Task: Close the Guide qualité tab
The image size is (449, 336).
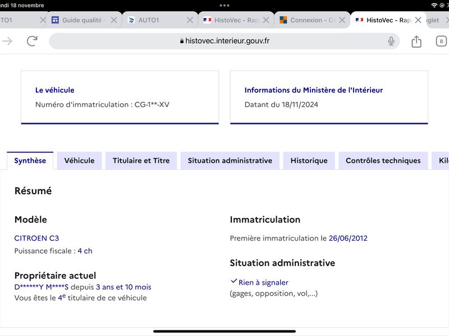Action: (x=114, y=20)
